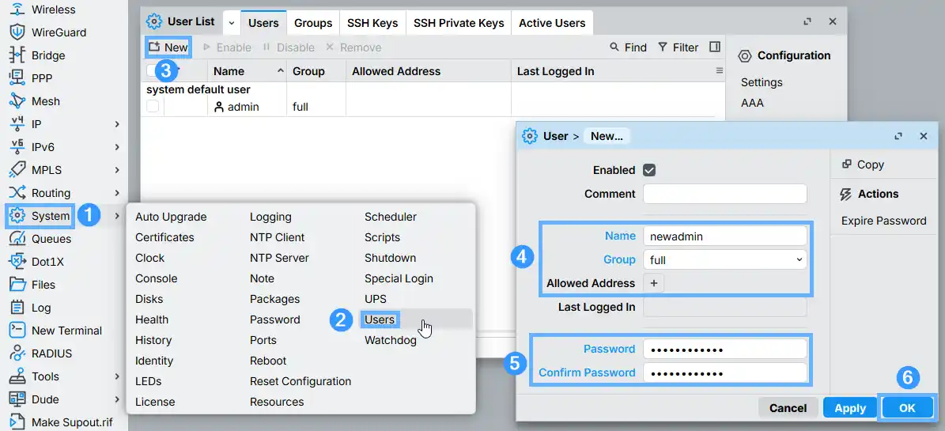Open the Queues gauge icon
The height and width of the screenshot is (431, 945).
click(17, 238)
